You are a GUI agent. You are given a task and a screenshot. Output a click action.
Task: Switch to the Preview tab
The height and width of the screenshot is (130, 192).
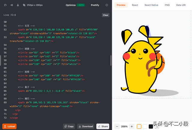pos(121,5)
